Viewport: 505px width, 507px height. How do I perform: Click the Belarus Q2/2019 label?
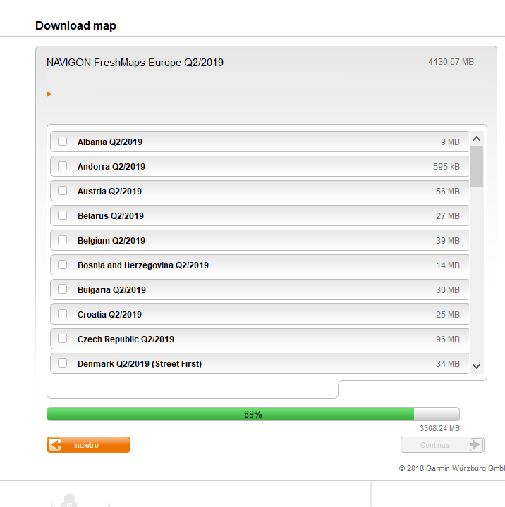click(x=111, y=216)
